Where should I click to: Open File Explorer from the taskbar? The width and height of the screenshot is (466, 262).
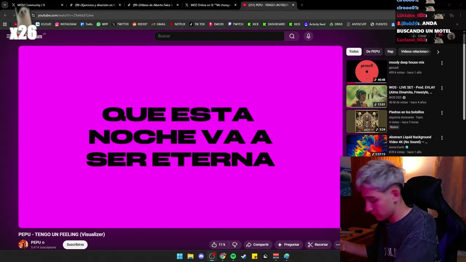190,256
